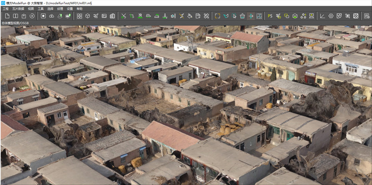Open the 选择 (Select) menu
This screenshot has height=185, width=372.
50,9
